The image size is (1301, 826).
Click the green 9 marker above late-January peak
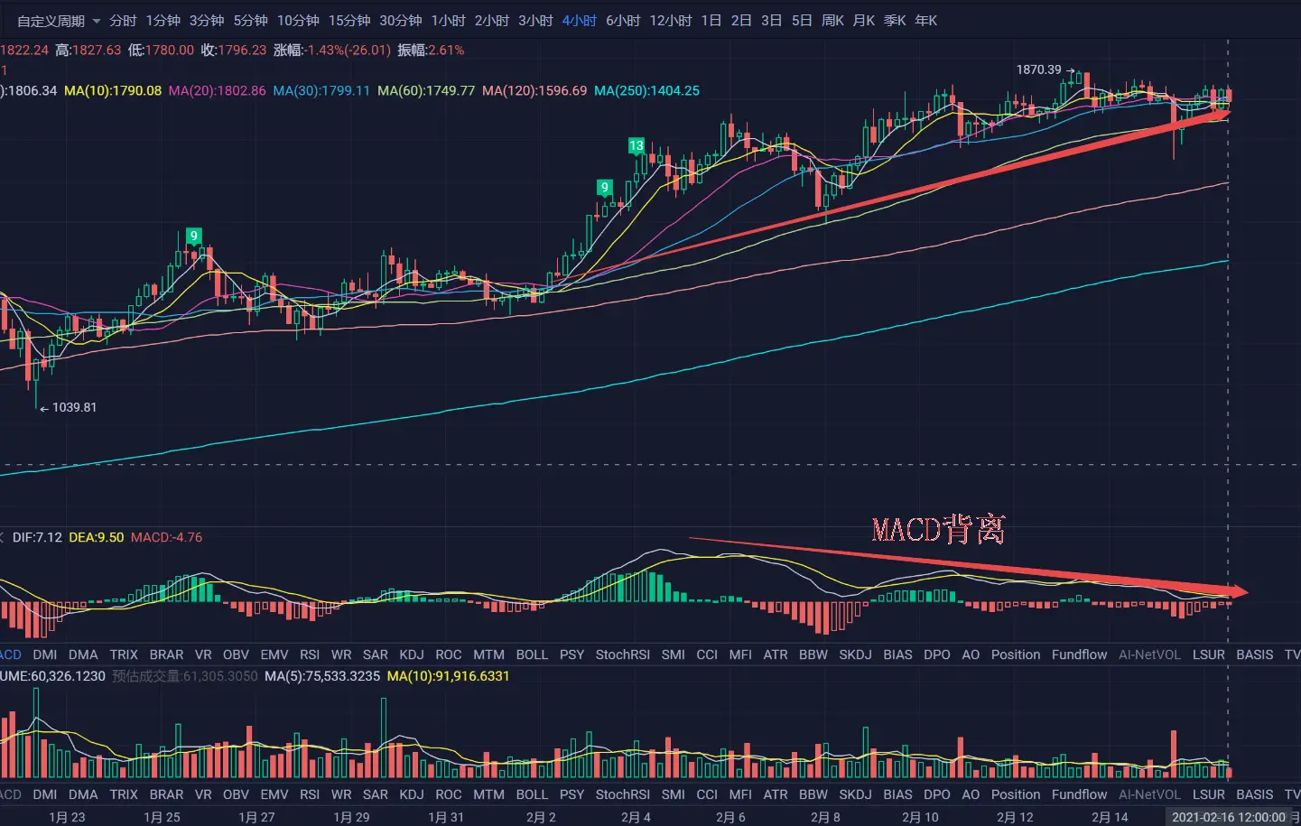tap(193, 237)
